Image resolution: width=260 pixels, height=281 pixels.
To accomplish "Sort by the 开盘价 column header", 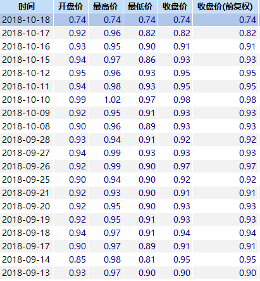I will pyautogui.click(x=71, y=6).
